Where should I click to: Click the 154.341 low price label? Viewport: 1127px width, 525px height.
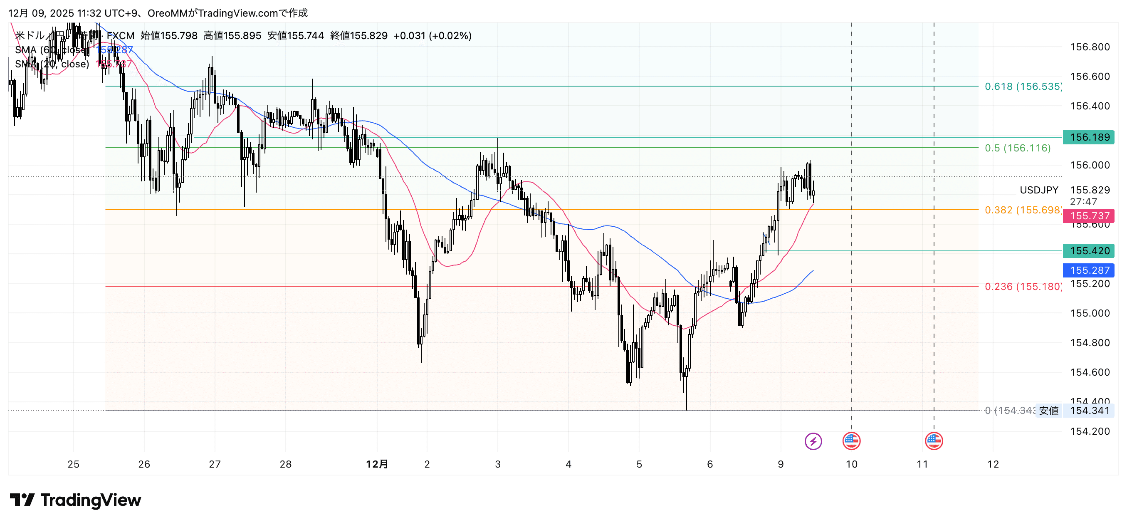click(1088, 410)
